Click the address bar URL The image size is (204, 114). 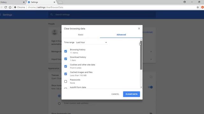[x=46, y=7]
